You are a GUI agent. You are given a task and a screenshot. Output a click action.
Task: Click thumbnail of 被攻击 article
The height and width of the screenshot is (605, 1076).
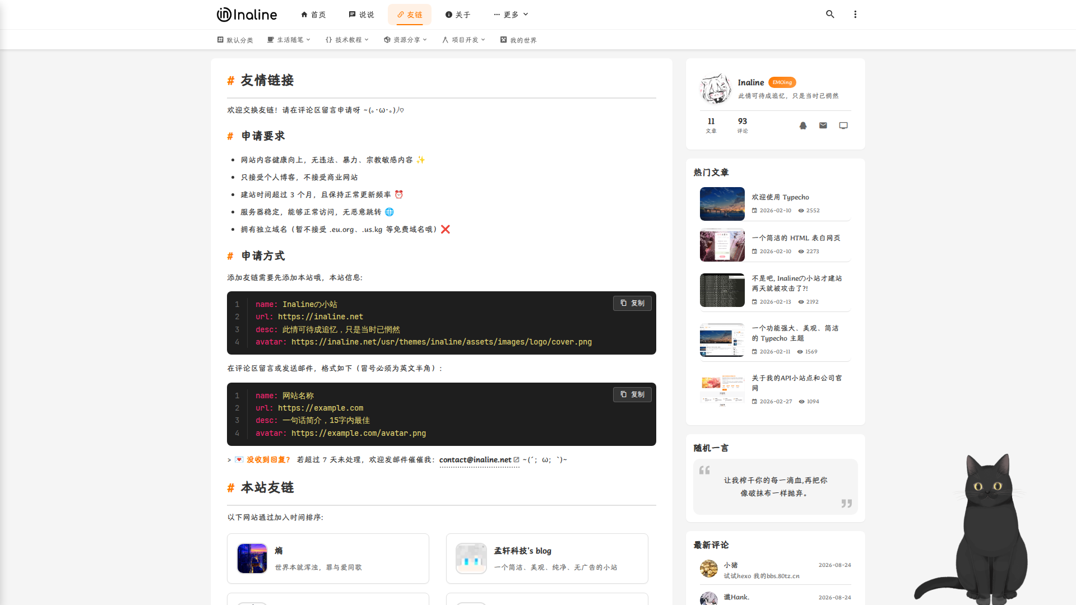click(722, 290)
